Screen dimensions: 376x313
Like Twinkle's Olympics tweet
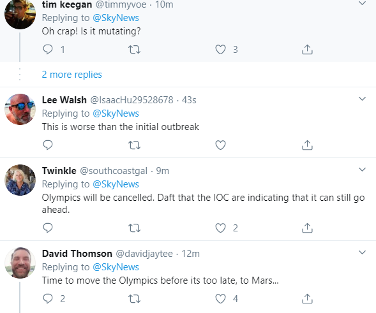tap(220, 228)
